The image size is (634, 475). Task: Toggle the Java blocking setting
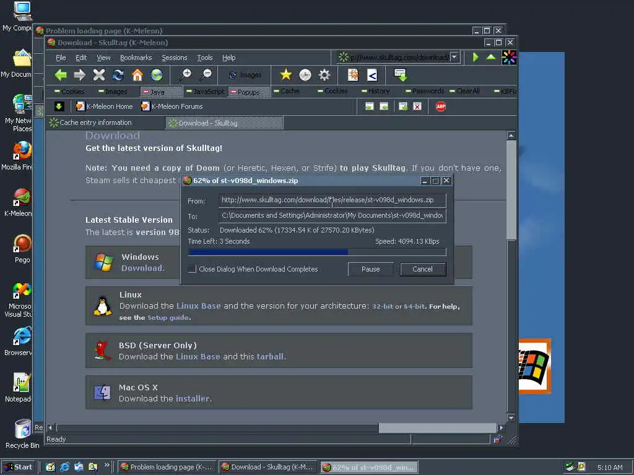[161, 92]
